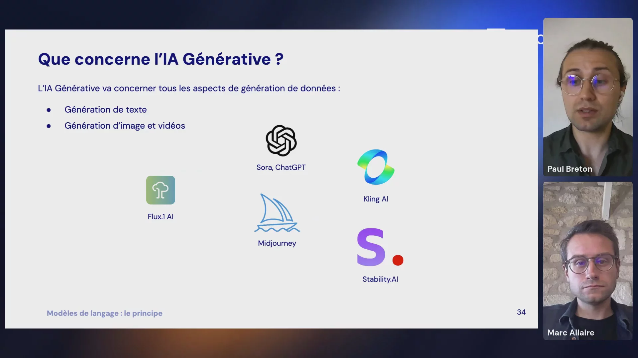Click the Stability.AI purple S logo

click(x=380, y=247)
